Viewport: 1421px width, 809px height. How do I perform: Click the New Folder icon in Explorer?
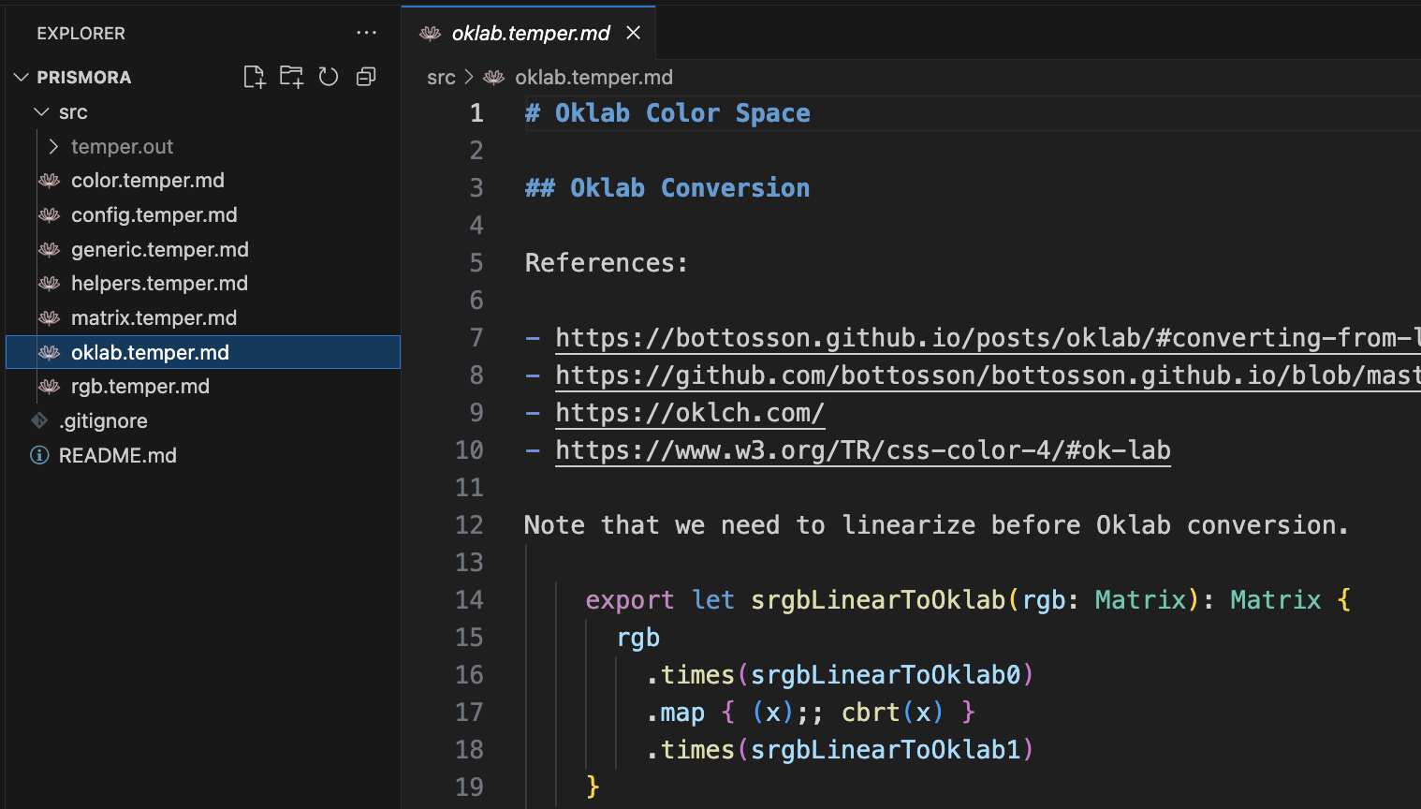click(x=291, y=77)
